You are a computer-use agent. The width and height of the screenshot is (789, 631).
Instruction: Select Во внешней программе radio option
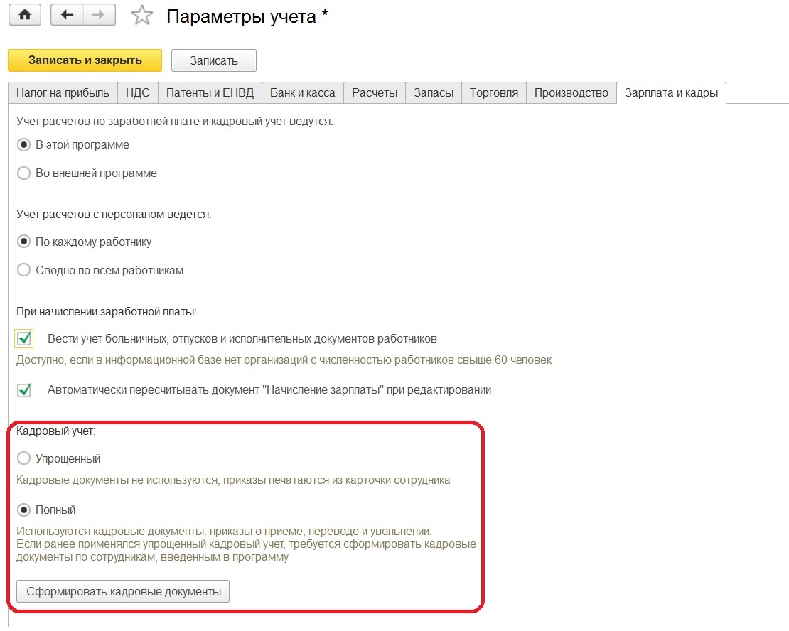24,173
